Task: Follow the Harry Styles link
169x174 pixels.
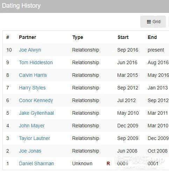Action: point(32,88)
